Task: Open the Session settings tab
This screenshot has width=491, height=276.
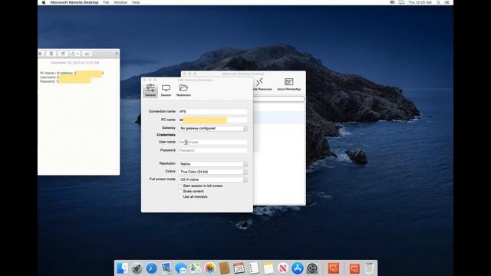Action: (x=166, y=90)
